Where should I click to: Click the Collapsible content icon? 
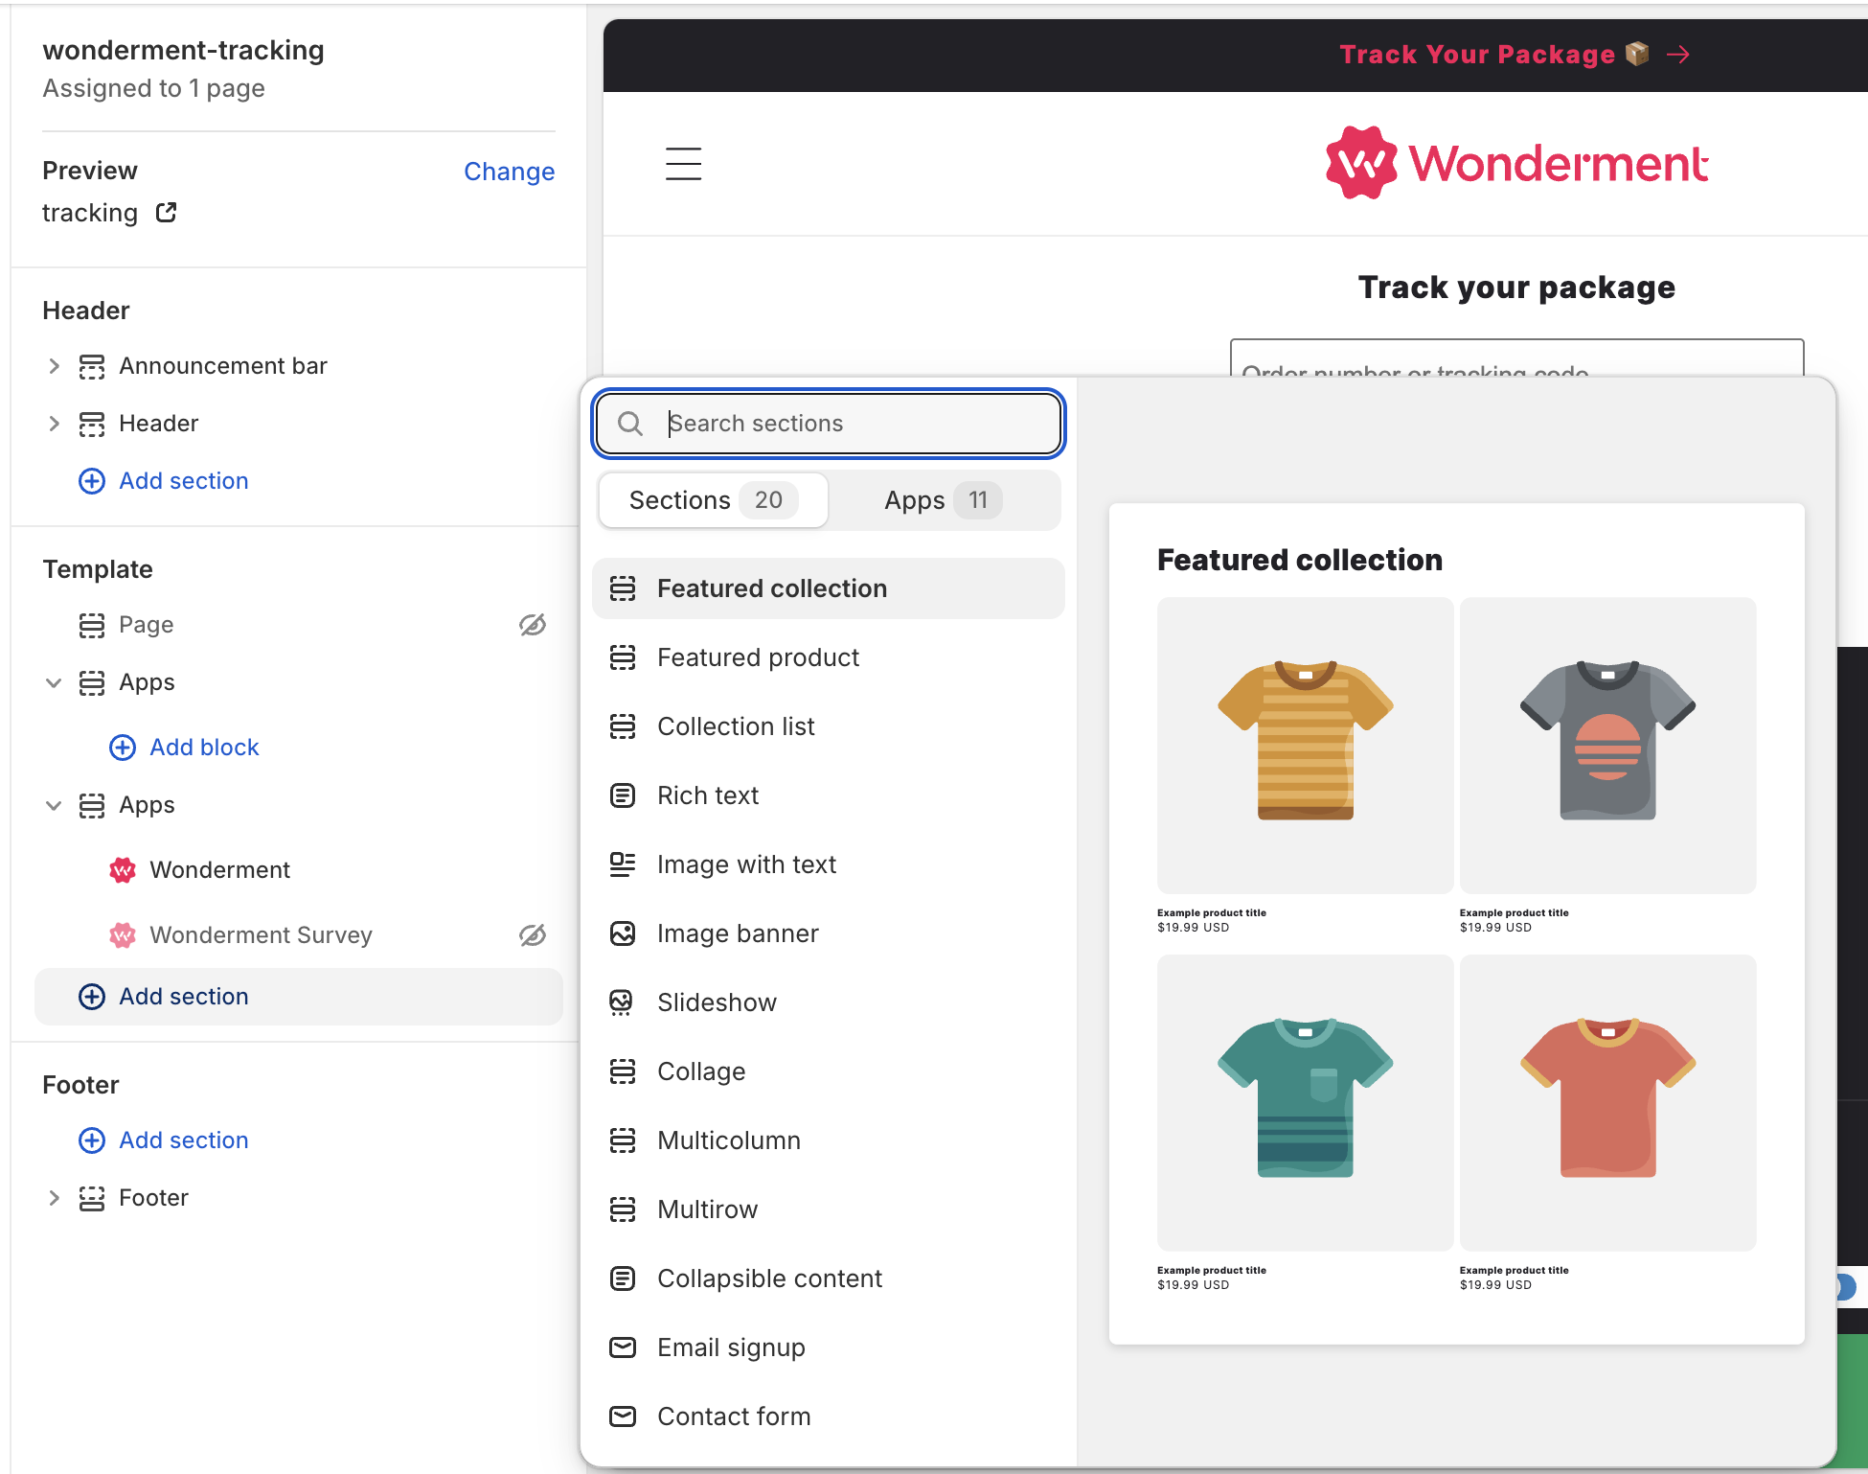point(623,1278)
